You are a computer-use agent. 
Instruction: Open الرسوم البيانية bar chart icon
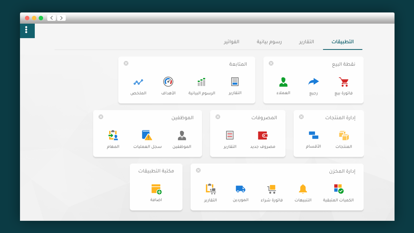(x=202, y=82)
